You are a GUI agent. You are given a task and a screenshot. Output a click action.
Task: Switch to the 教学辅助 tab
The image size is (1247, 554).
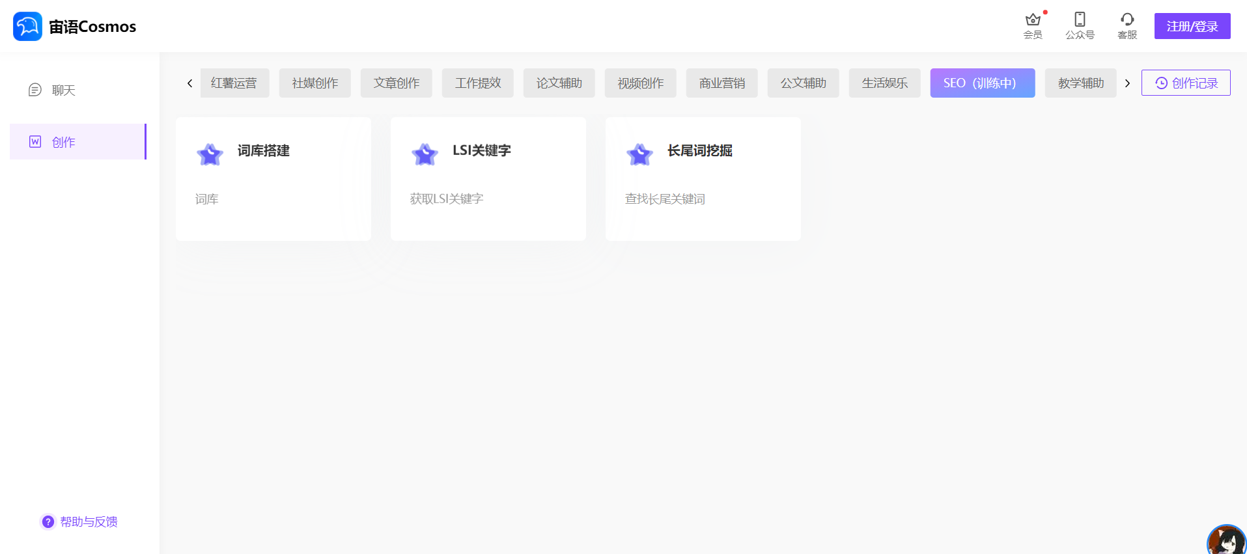point(1081,83)
